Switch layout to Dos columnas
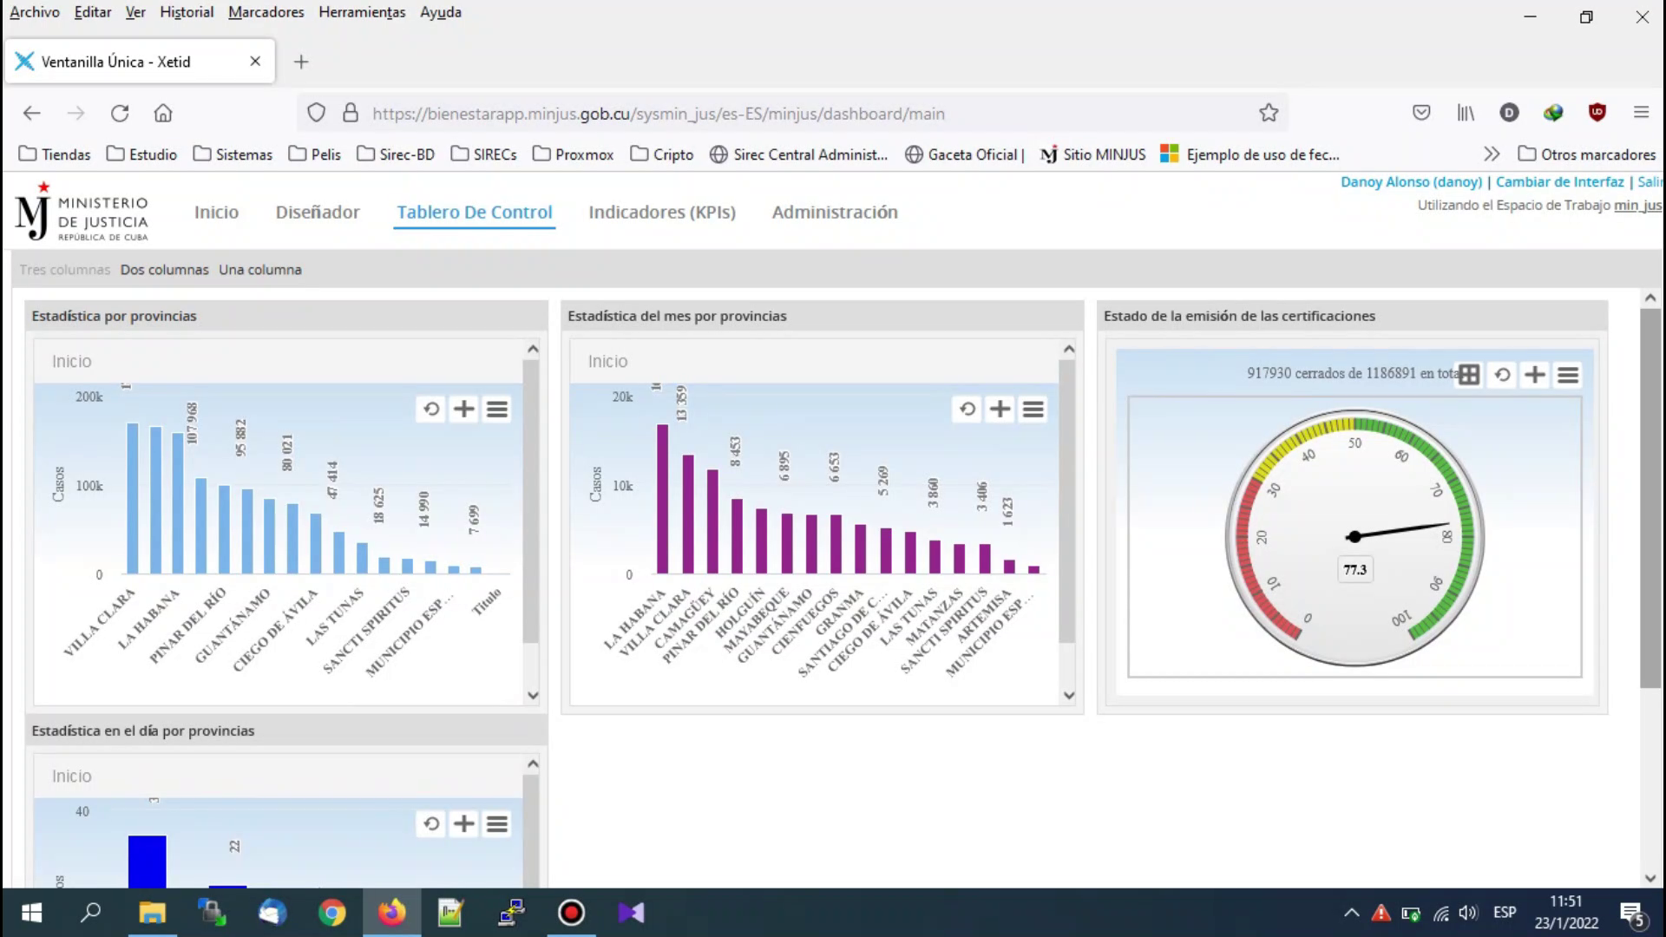 (x=165, y=270)
